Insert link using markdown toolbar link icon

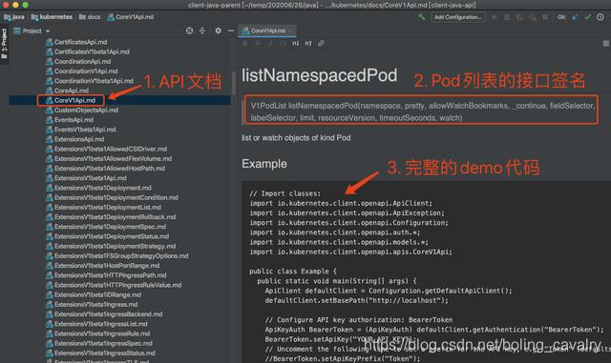tap(321, 43)
